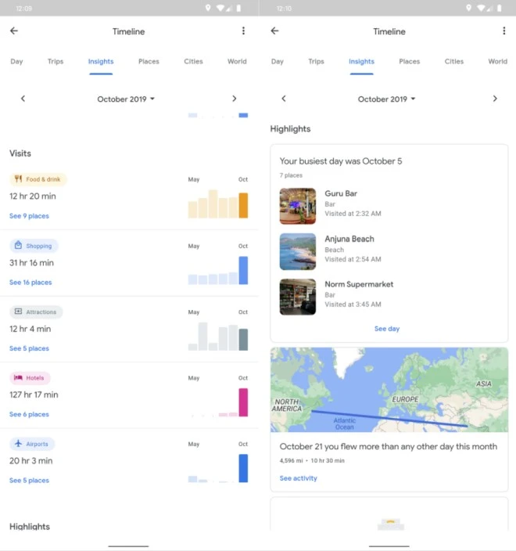Go to next month on right screen
Viewport: 516px width, 551px height.
(x=495, y=99)
